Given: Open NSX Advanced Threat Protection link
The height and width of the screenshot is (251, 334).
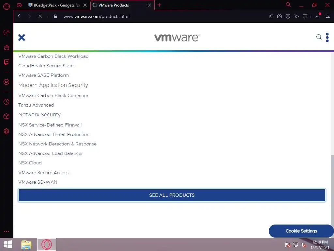Looking at the screenshot, I should tap(54, 134).
